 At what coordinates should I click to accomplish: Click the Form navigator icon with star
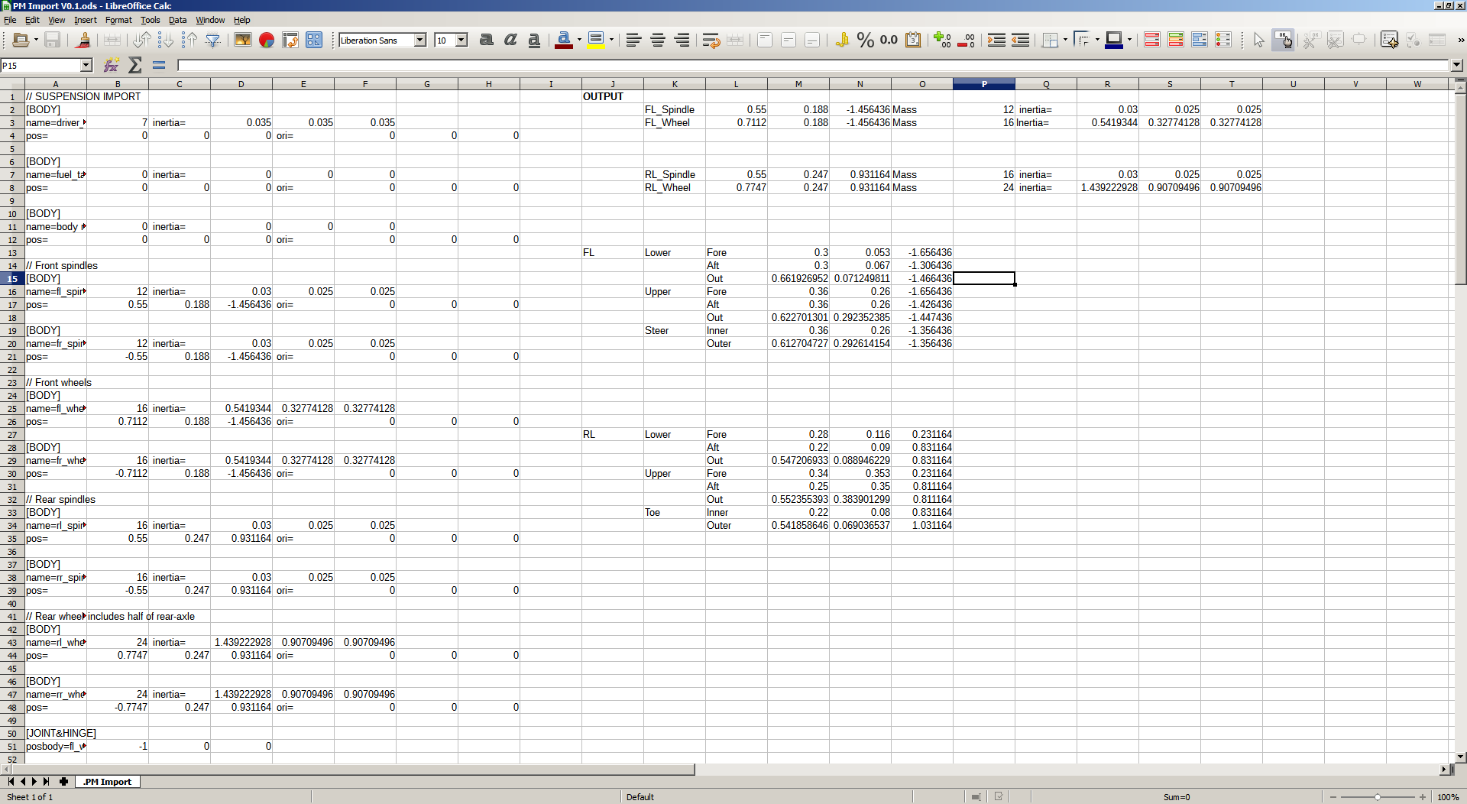coord(1389,40)
